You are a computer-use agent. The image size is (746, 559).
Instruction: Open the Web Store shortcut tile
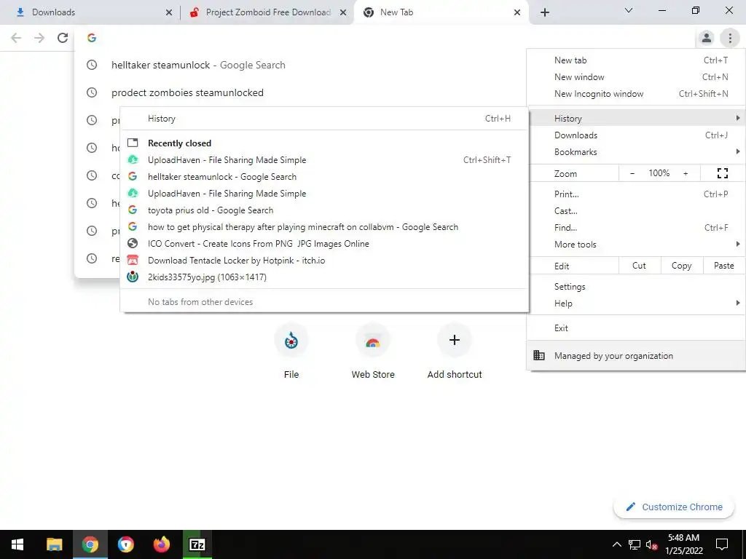(373, 352)
